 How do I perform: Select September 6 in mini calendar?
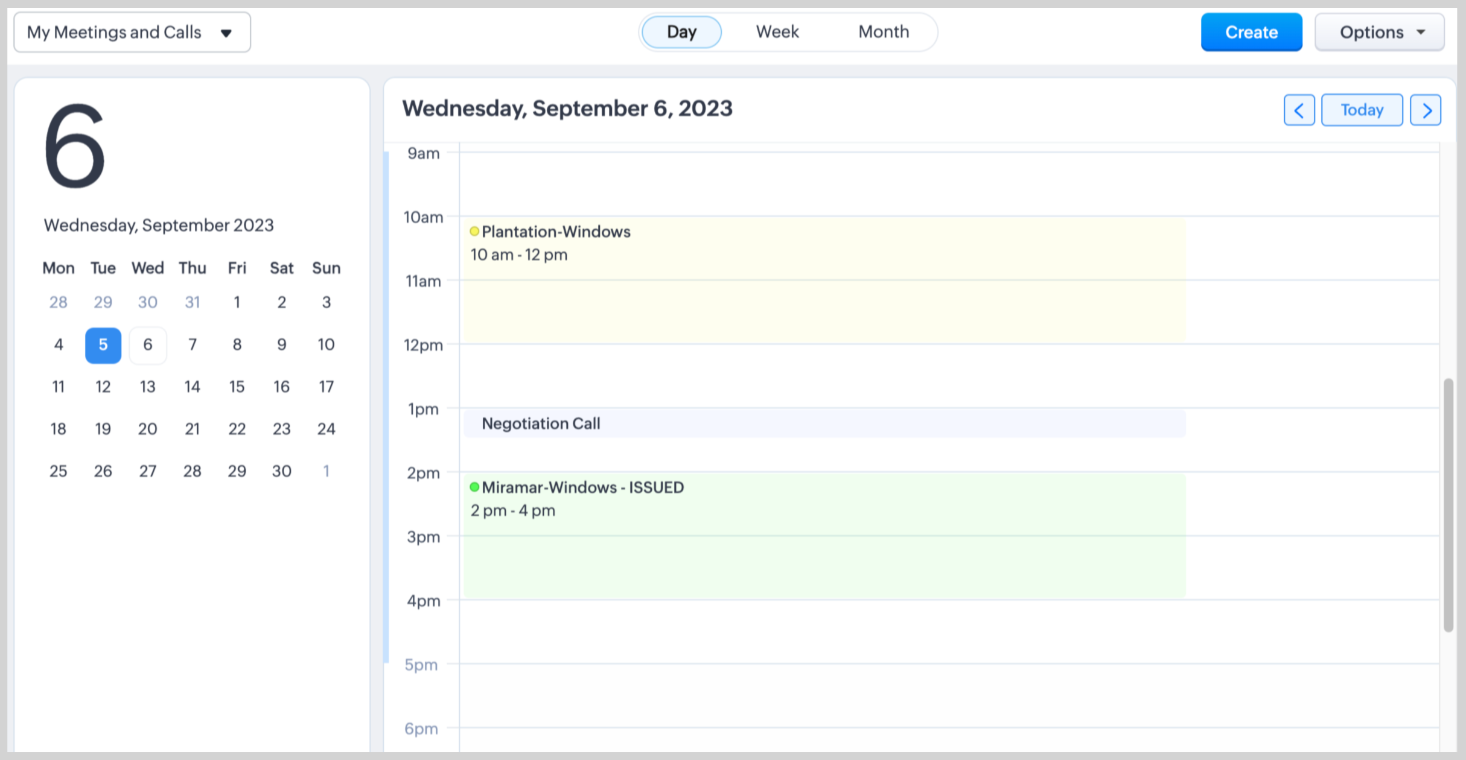[148, 345]
